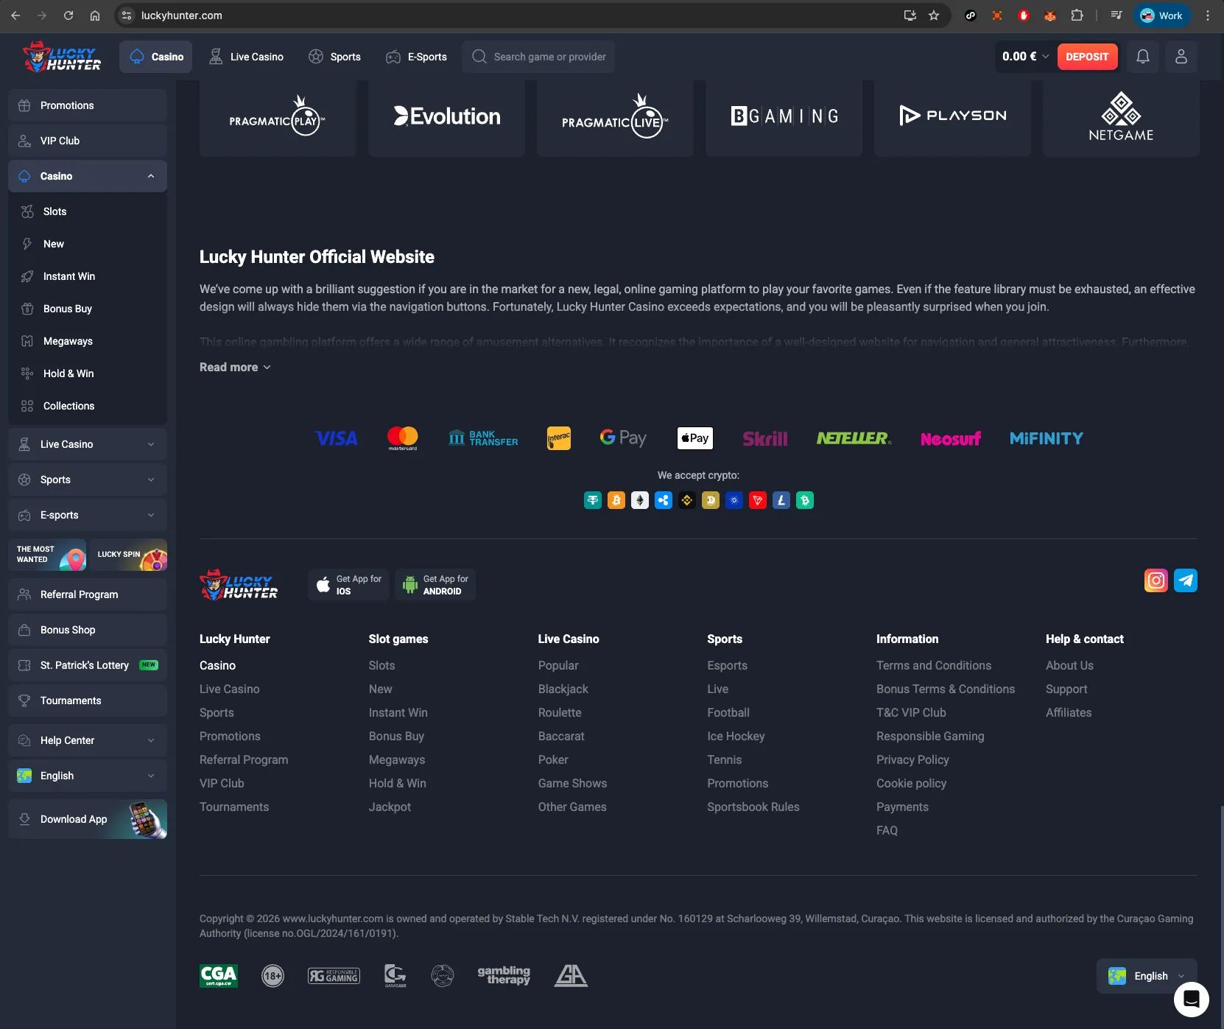Go to browser home page
The image size is (1224, 1029).
tap(95, 15)
